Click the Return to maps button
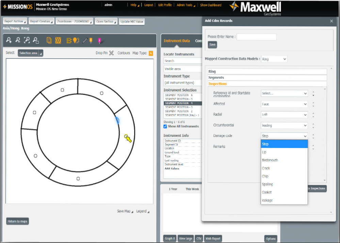340x243 pixels. coord(18,221)
